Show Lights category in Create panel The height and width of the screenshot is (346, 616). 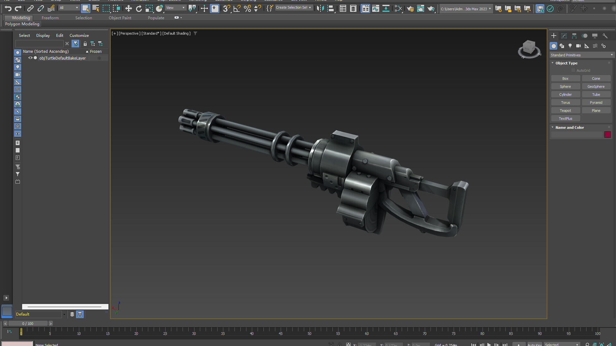coord(570,46)
